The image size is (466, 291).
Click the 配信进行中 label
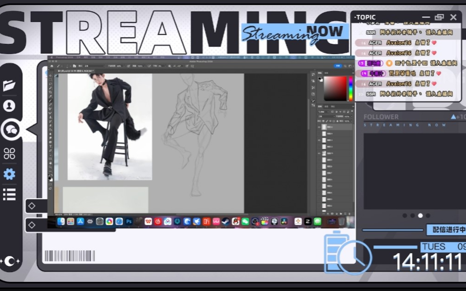pos(449,230)
